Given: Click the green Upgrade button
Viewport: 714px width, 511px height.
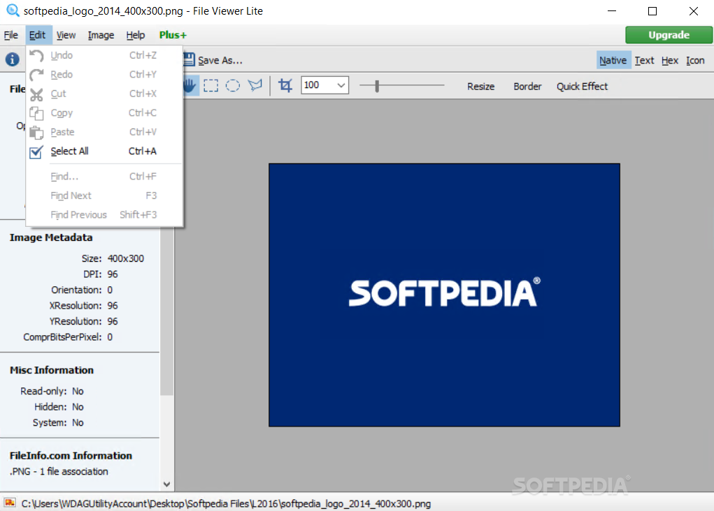Looking at the screenshot, I should coord(669,35).
